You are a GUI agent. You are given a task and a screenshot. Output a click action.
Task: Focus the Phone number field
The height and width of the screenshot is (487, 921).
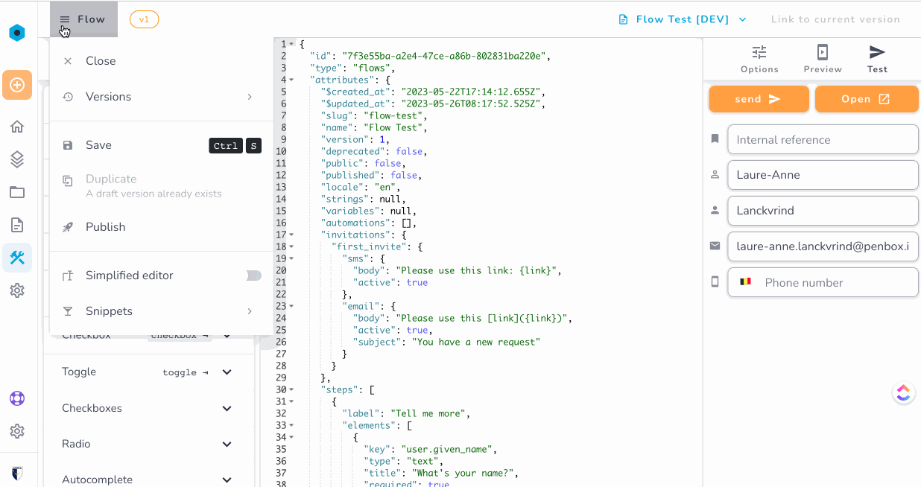coord(823,282)
